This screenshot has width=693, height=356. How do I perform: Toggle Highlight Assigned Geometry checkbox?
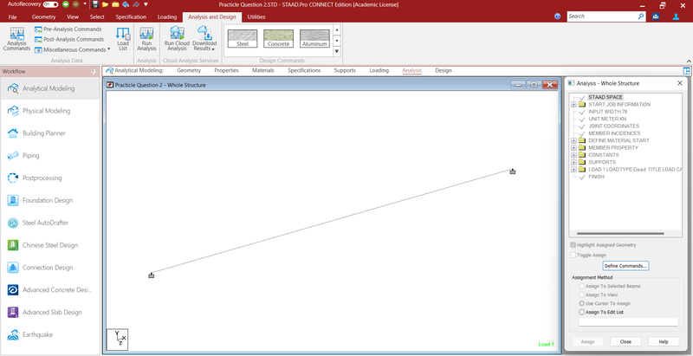(573, 244)
